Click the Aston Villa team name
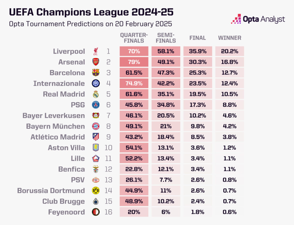Viewport: 294px width, 225px height. click(66, 148)
